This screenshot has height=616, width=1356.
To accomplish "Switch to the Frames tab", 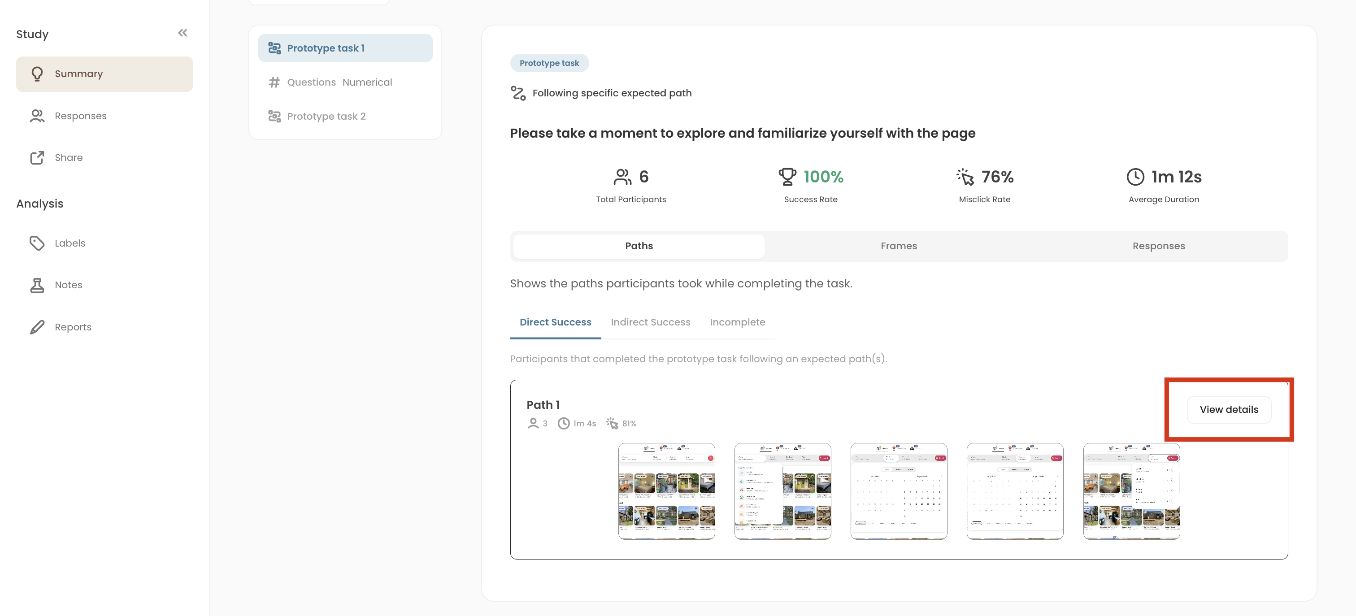I will [x=899, y=246].
